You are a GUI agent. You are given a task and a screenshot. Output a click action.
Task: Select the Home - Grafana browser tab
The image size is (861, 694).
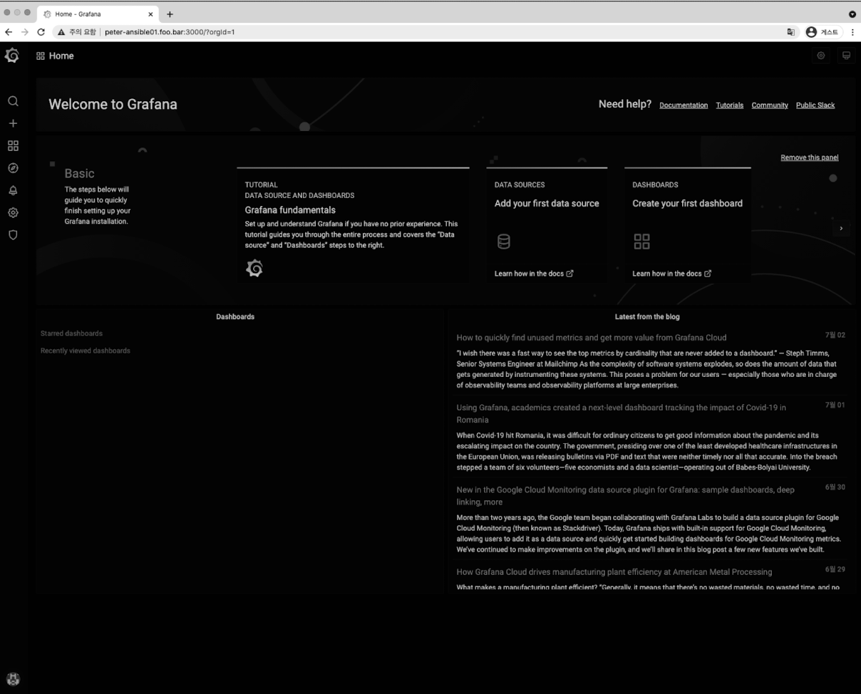pos(98,14)
